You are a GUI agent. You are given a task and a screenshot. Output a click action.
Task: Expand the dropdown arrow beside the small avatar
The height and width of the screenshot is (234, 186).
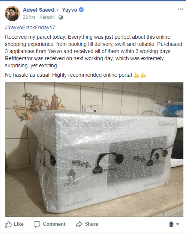177,224
